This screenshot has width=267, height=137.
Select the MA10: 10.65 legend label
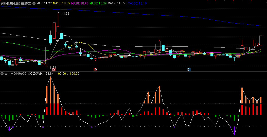(61, 3)
